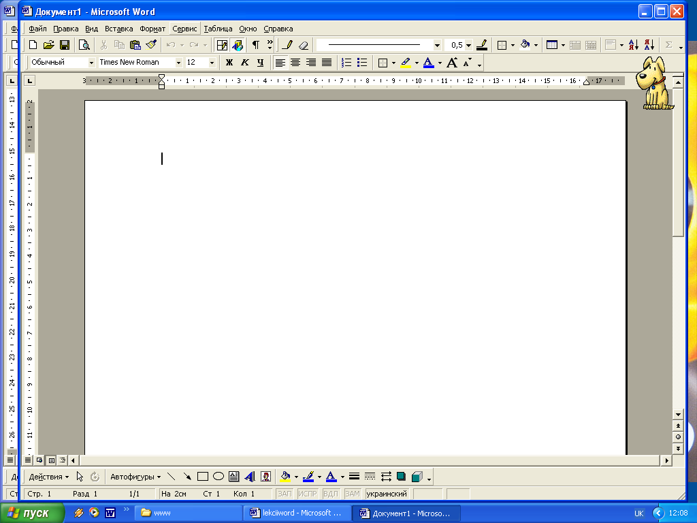Toggle underline Ч formatting
The height and width of the screenshot is (523, 697).
pyautogui.click(x=261, y=63)
